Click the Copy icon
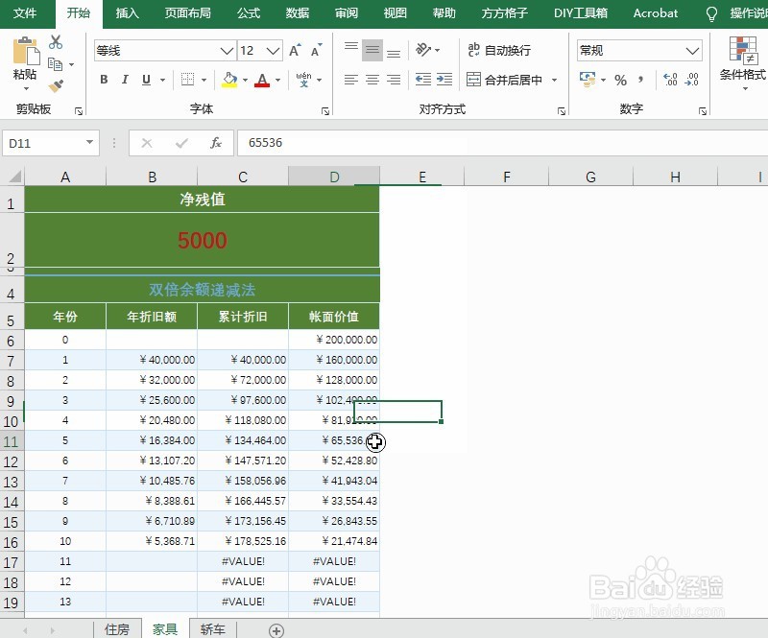Viewport: 768px width, 638px height. pyautogui.click(x=55, y=64)
